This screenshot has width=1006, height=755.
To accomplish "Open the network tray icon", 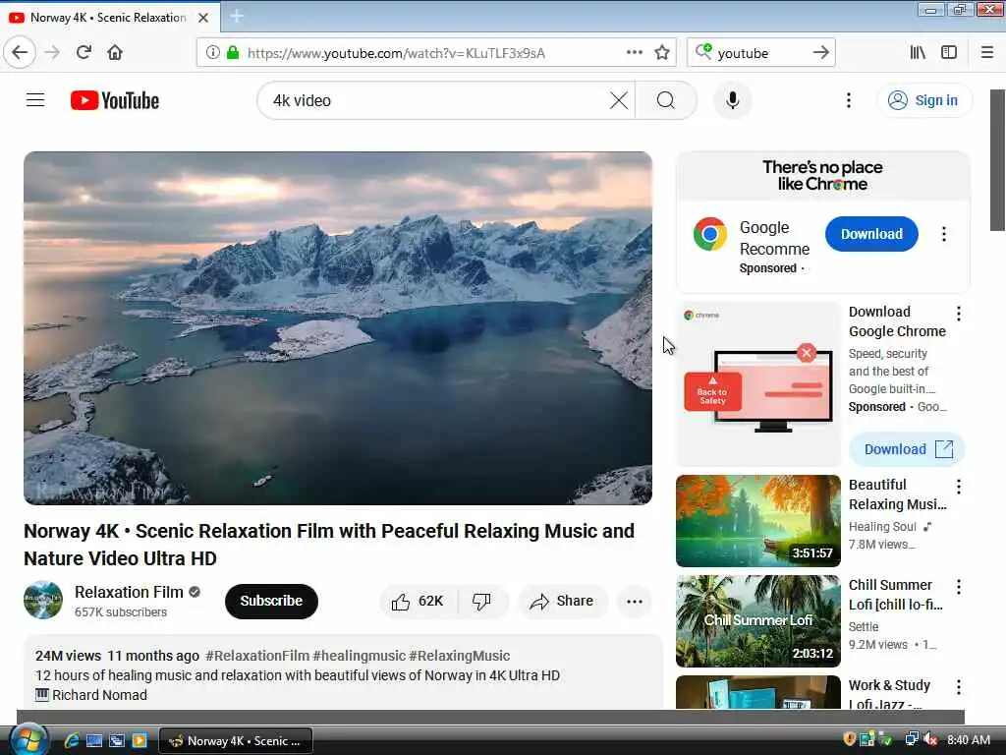I will pyautogui.click(x=911, y=740).
